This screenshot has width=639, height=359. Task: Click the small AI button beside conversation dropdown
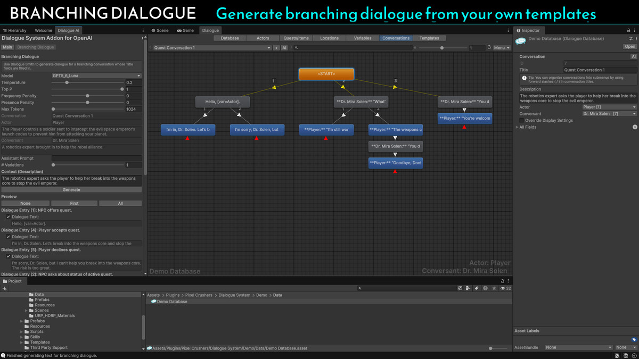point(284,48)
